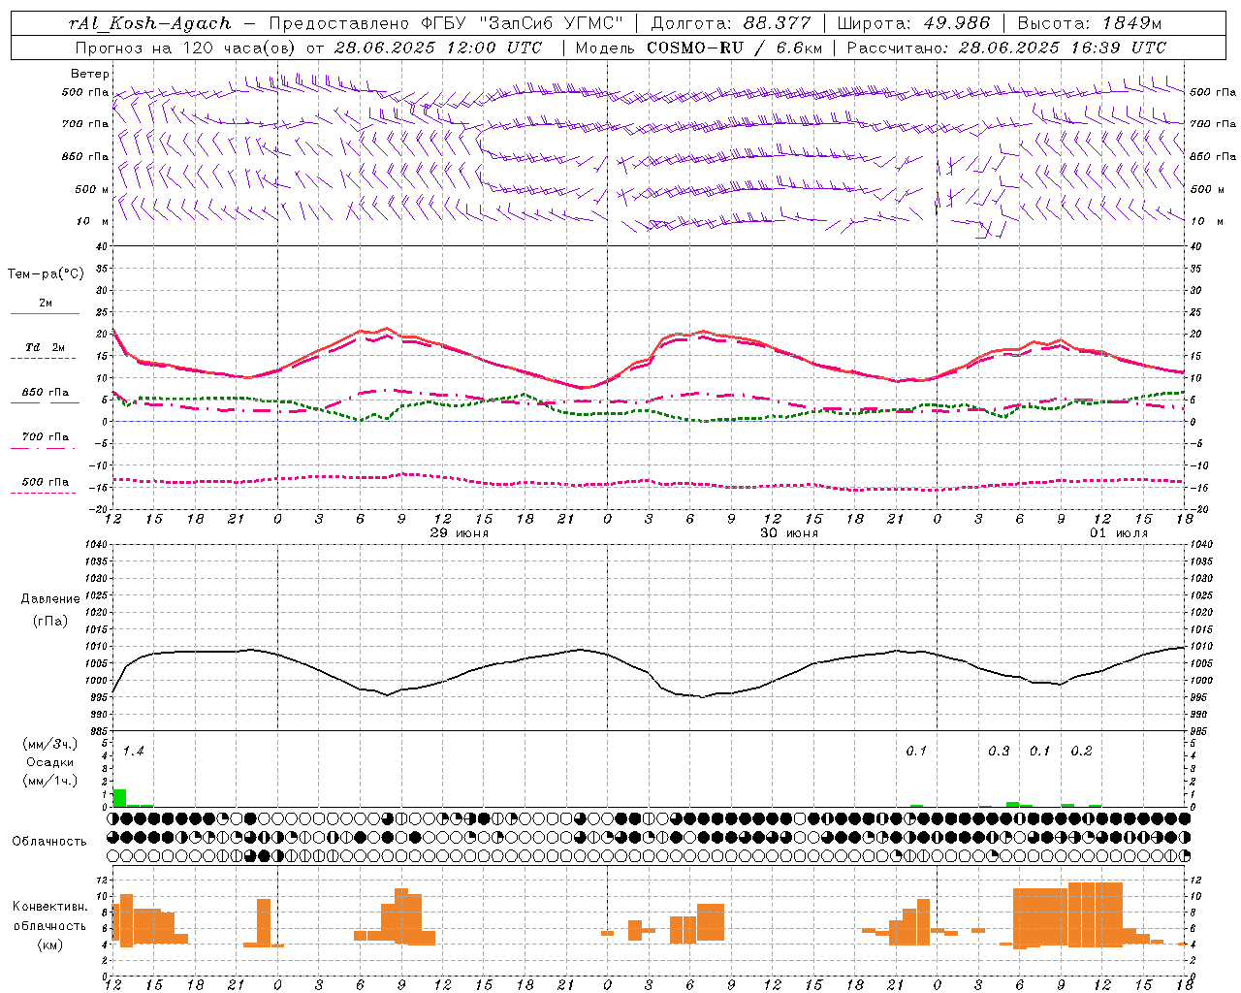Click the first green precipitation bar below 1.4
Image resolution: width=1241 pixels, height=993 pixels.
tap(120, 798)
